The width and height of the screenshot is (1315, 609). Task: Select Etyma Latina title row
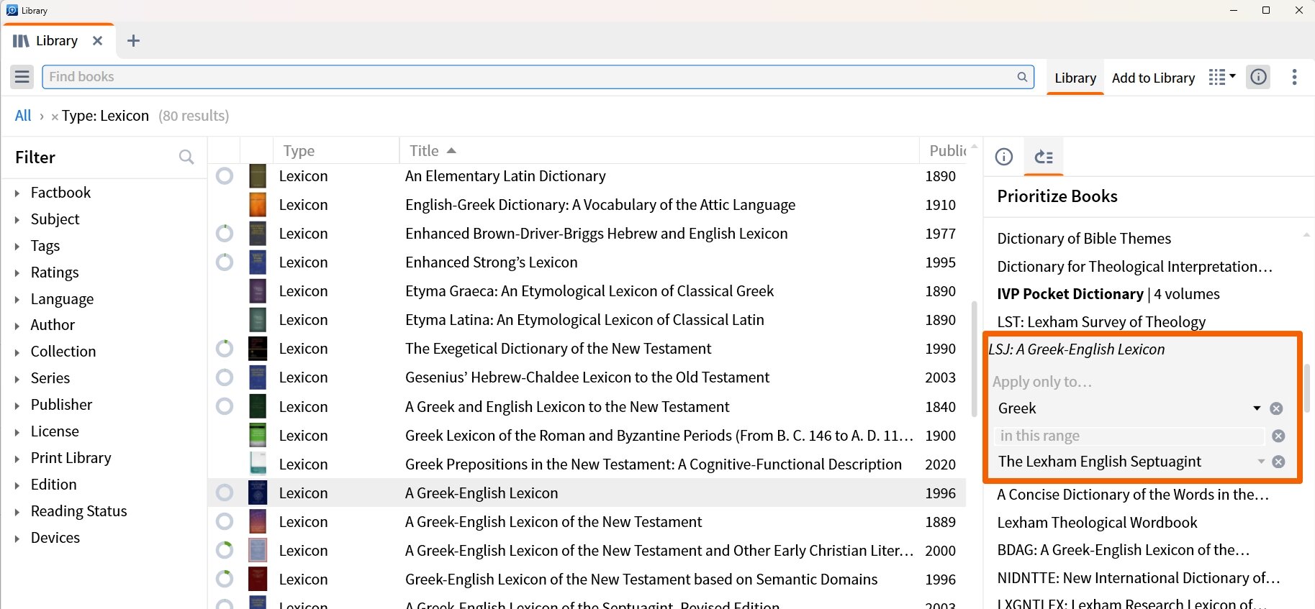coord(584,320)
